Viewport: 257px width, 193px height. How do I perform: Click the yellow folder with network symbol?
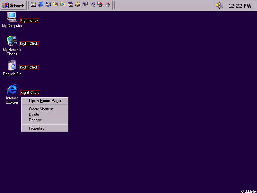(56, 5)
